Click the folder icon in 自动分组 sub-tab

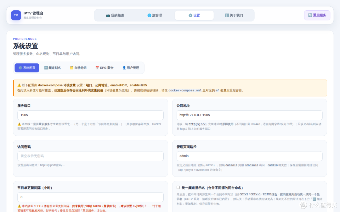click(71, 68)
